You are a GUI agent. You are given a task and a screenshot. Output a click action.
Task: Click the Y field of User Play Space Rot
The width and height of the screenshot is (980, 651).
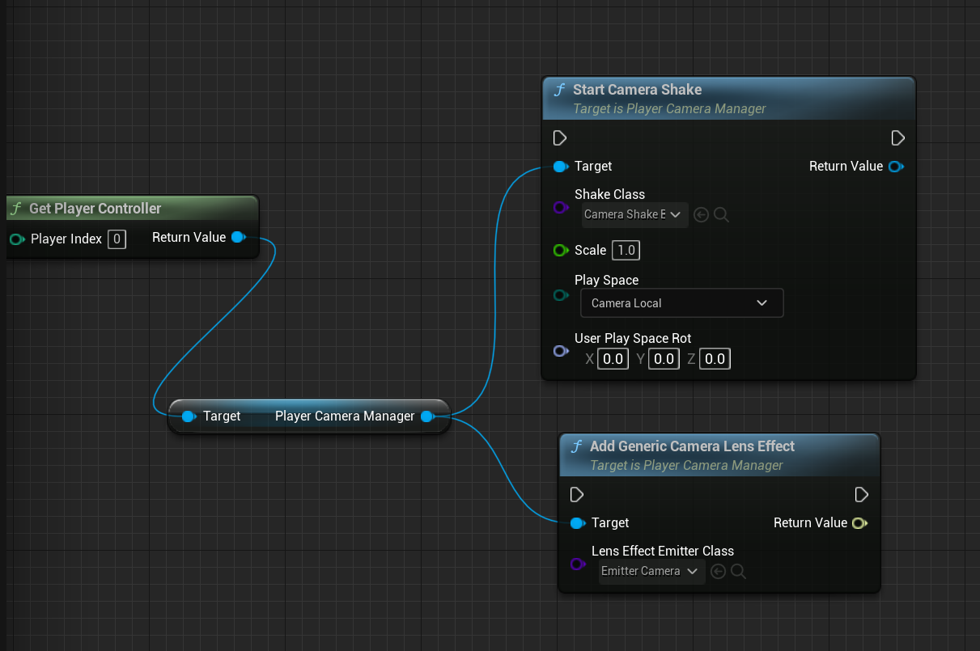coord(664,359)
